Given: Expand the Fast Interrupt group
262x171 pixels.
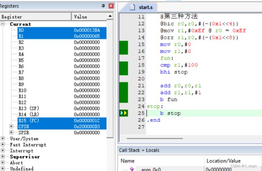Looking at the screenshot, I should 3,144.
